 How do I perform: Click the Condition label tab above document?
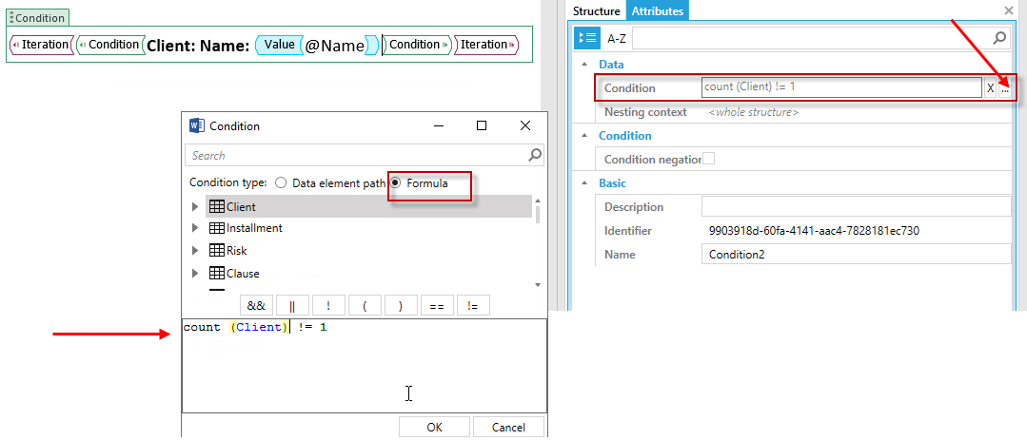coord(37,18)
